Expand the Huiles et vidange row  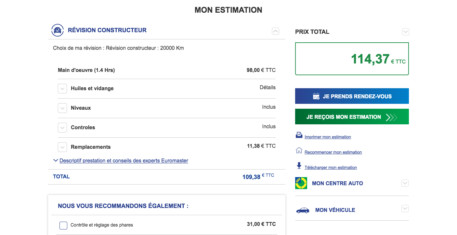click(x=62, y=89)
